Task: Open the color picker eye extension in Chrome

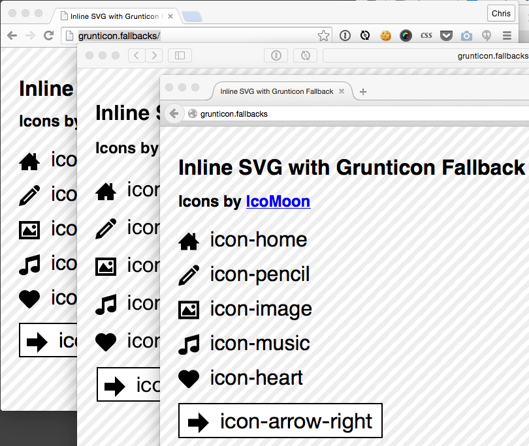Action: (x=406, y=35)
